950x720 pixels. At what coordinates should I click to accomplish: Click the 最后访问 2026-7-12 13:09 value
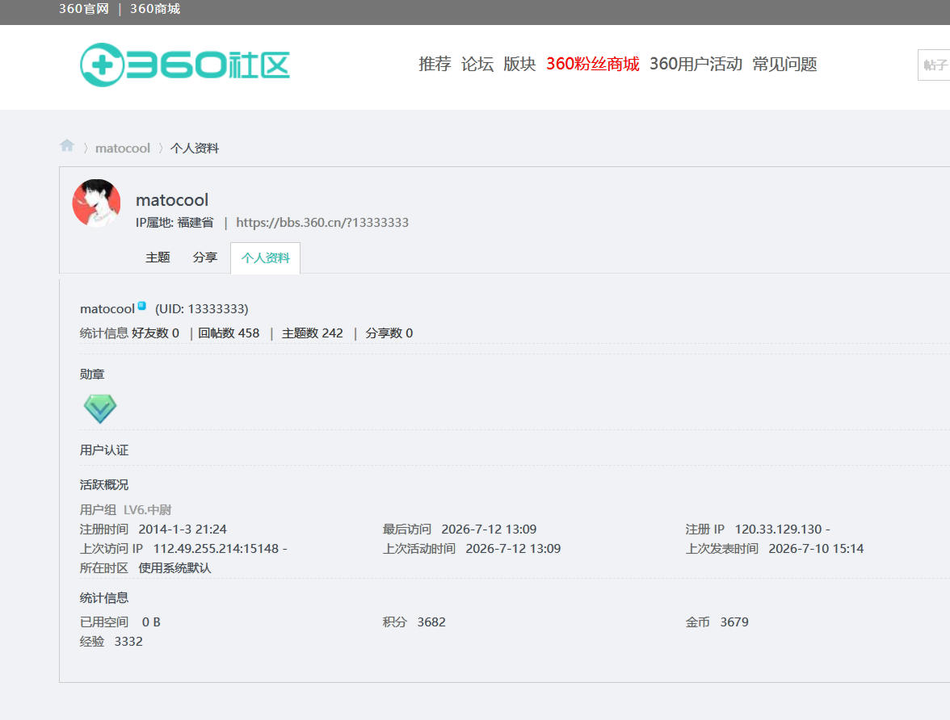pyautogui.click(x=489, y=530)
